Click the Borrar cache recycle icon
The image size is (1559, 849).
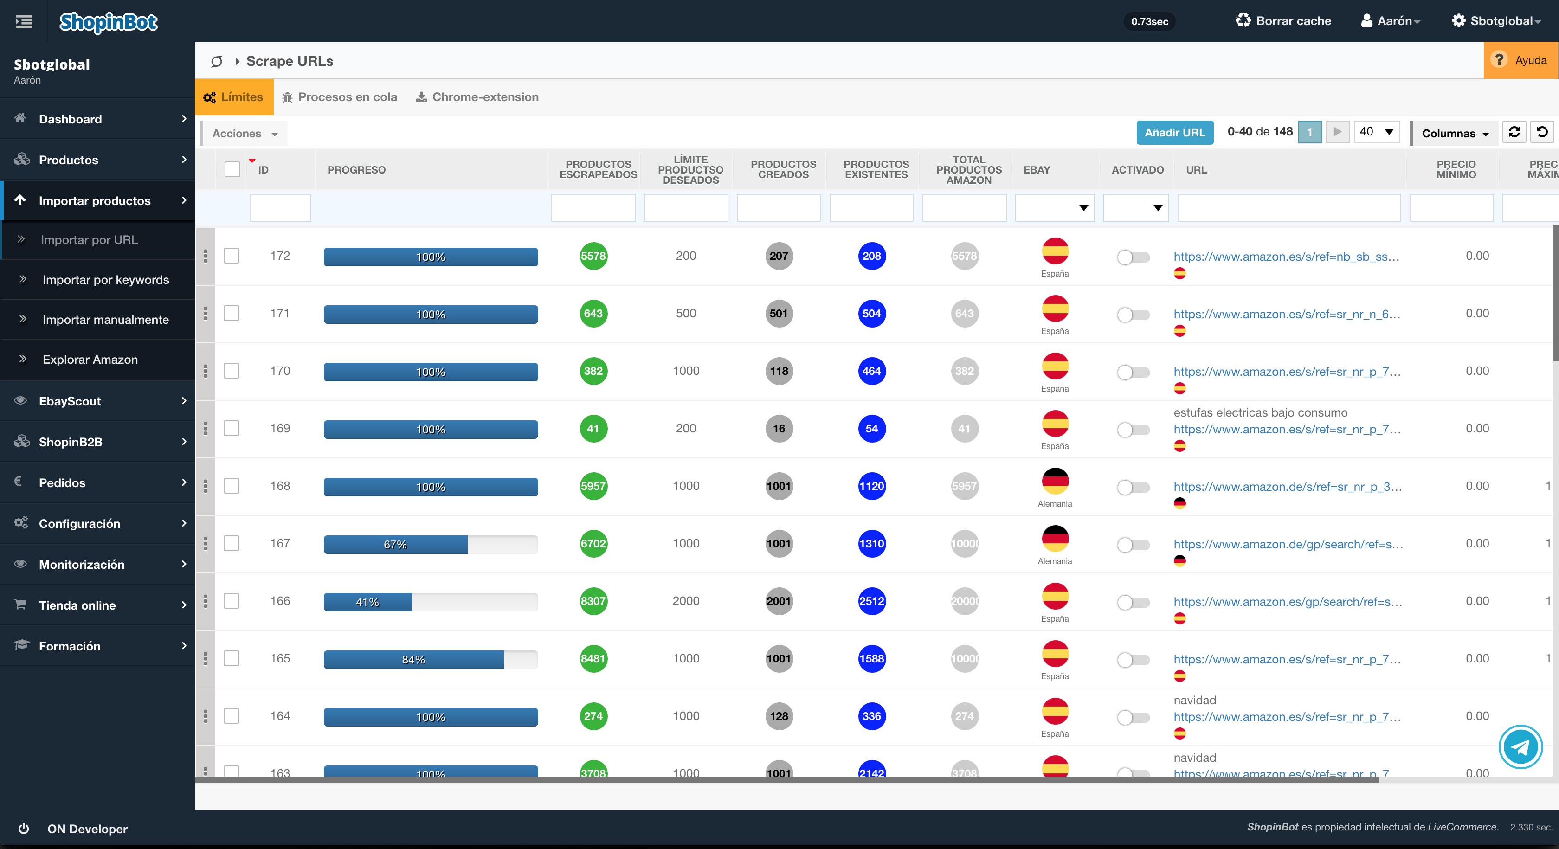point(1243,20)
